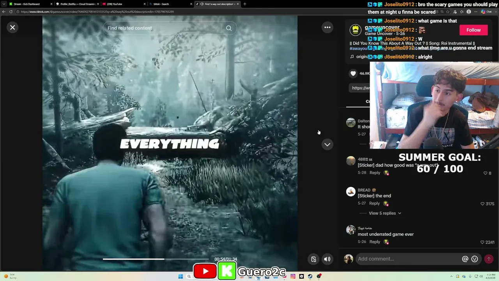Screen dimensions: 499x281
Task: Open Roblox from the taskbar
Action: tap(301, 276)
